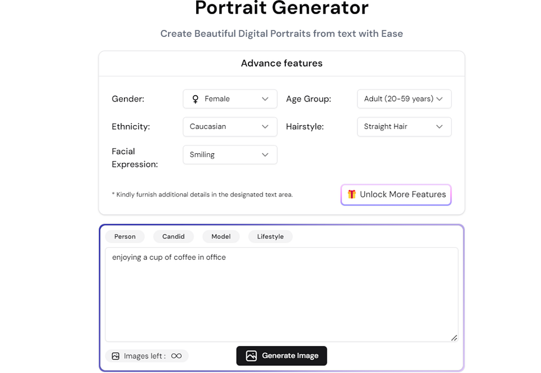Click into the prompt description text area
The image size is (541, 373).
(282, 294)
